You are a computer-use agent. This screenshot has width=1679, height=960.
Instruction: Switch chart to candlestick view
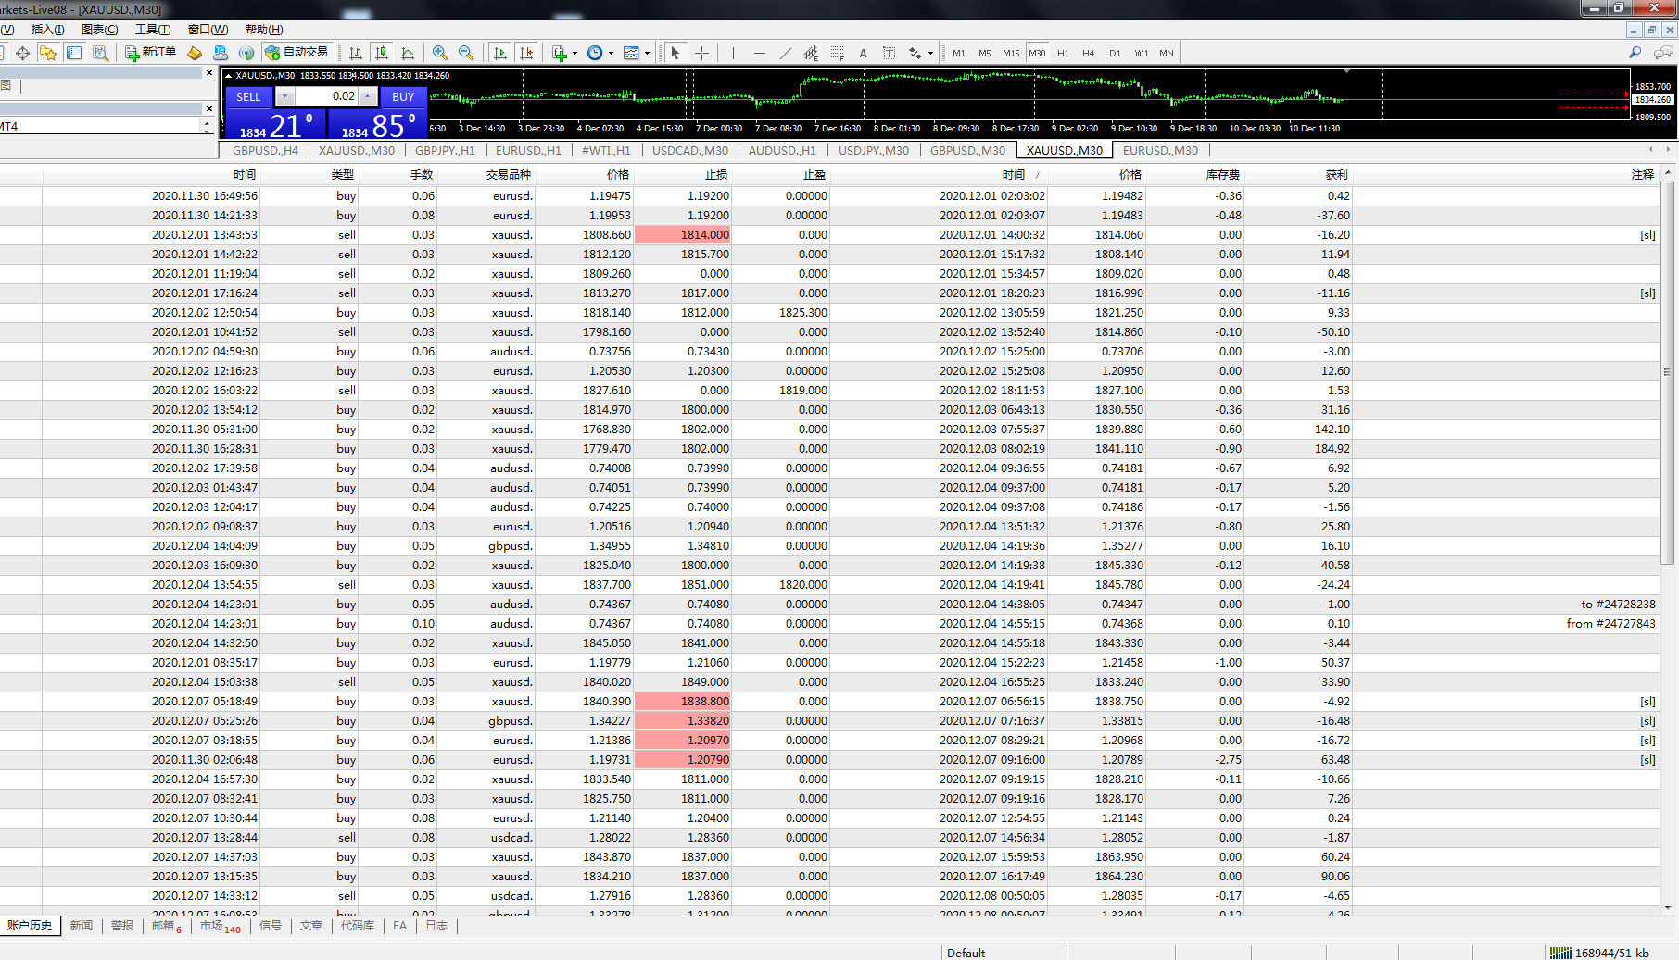click(x=381, y=53)
